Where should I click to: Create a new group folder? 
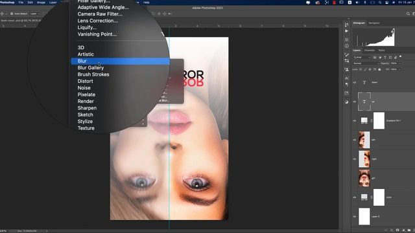pos(409,230)
